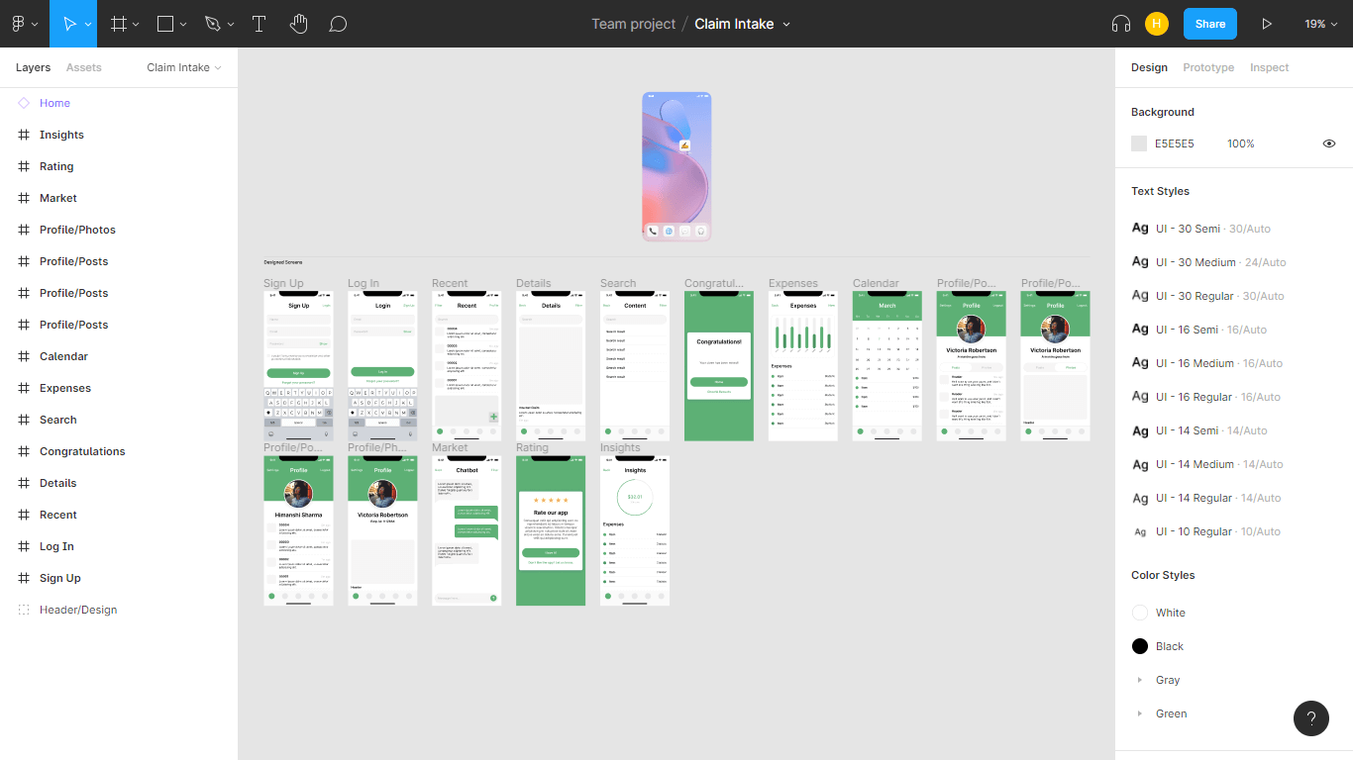
Task: Select the Text tool
Action: coord(259,24)
